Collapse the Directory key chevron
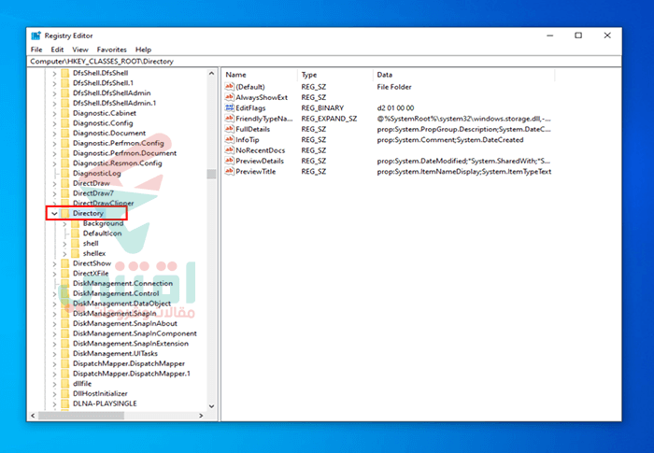Image resolution: width=654 pixels, height=453 pixels. 54,214
